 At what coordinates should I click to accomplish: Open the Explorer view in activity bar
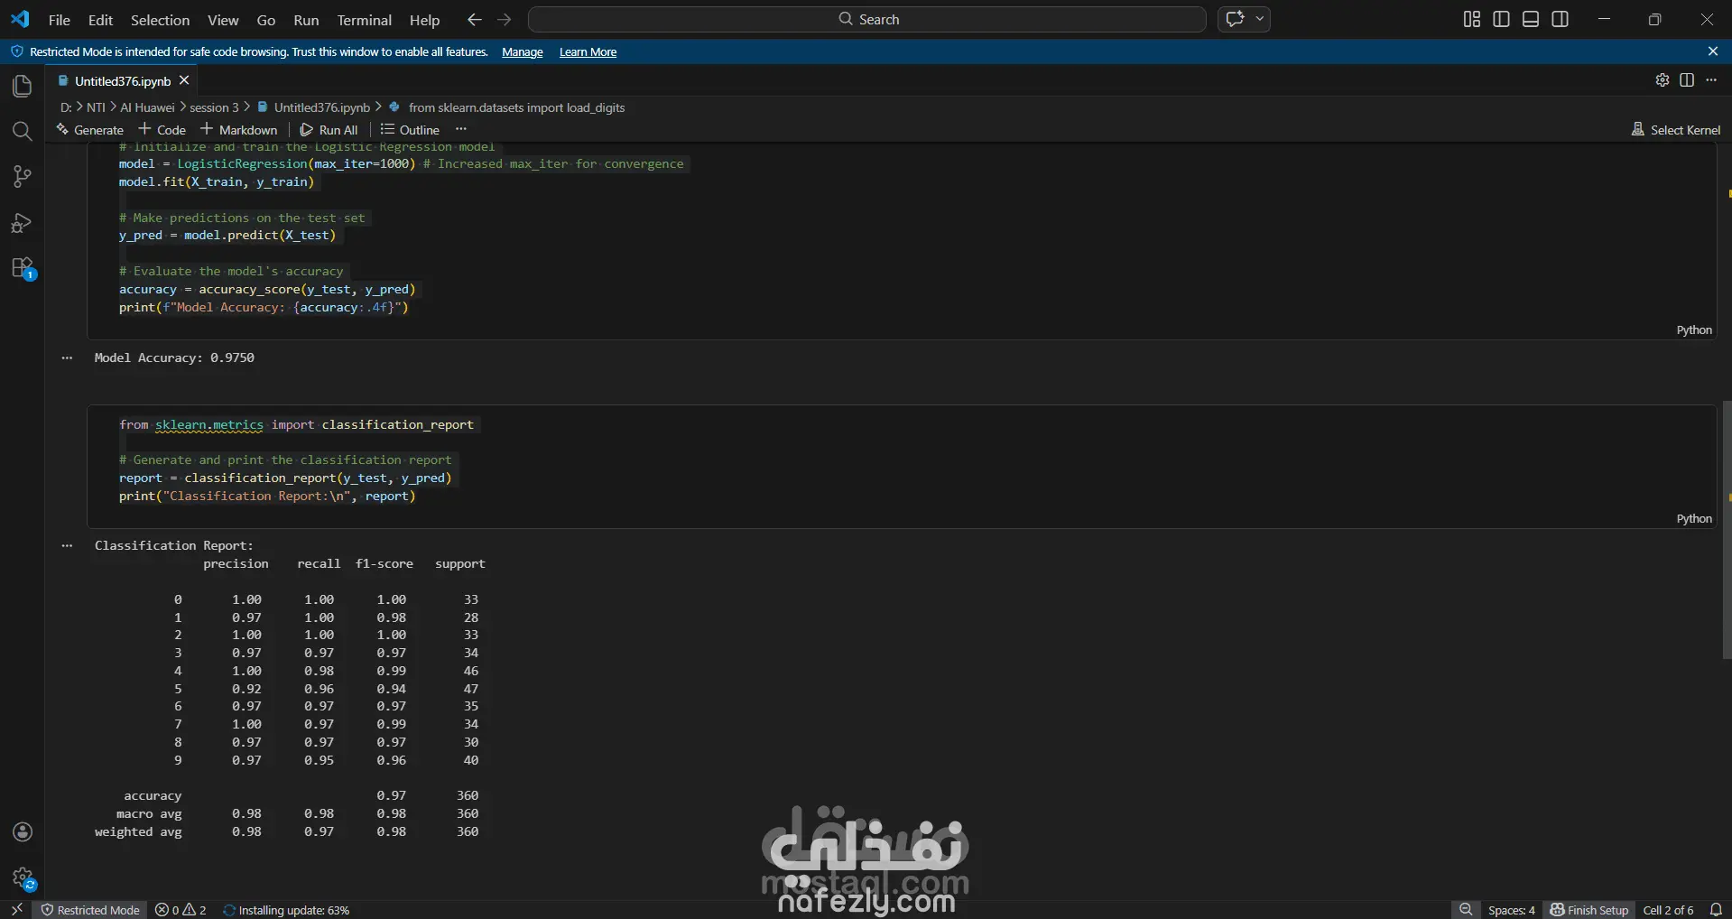click(x=22, y=86)
